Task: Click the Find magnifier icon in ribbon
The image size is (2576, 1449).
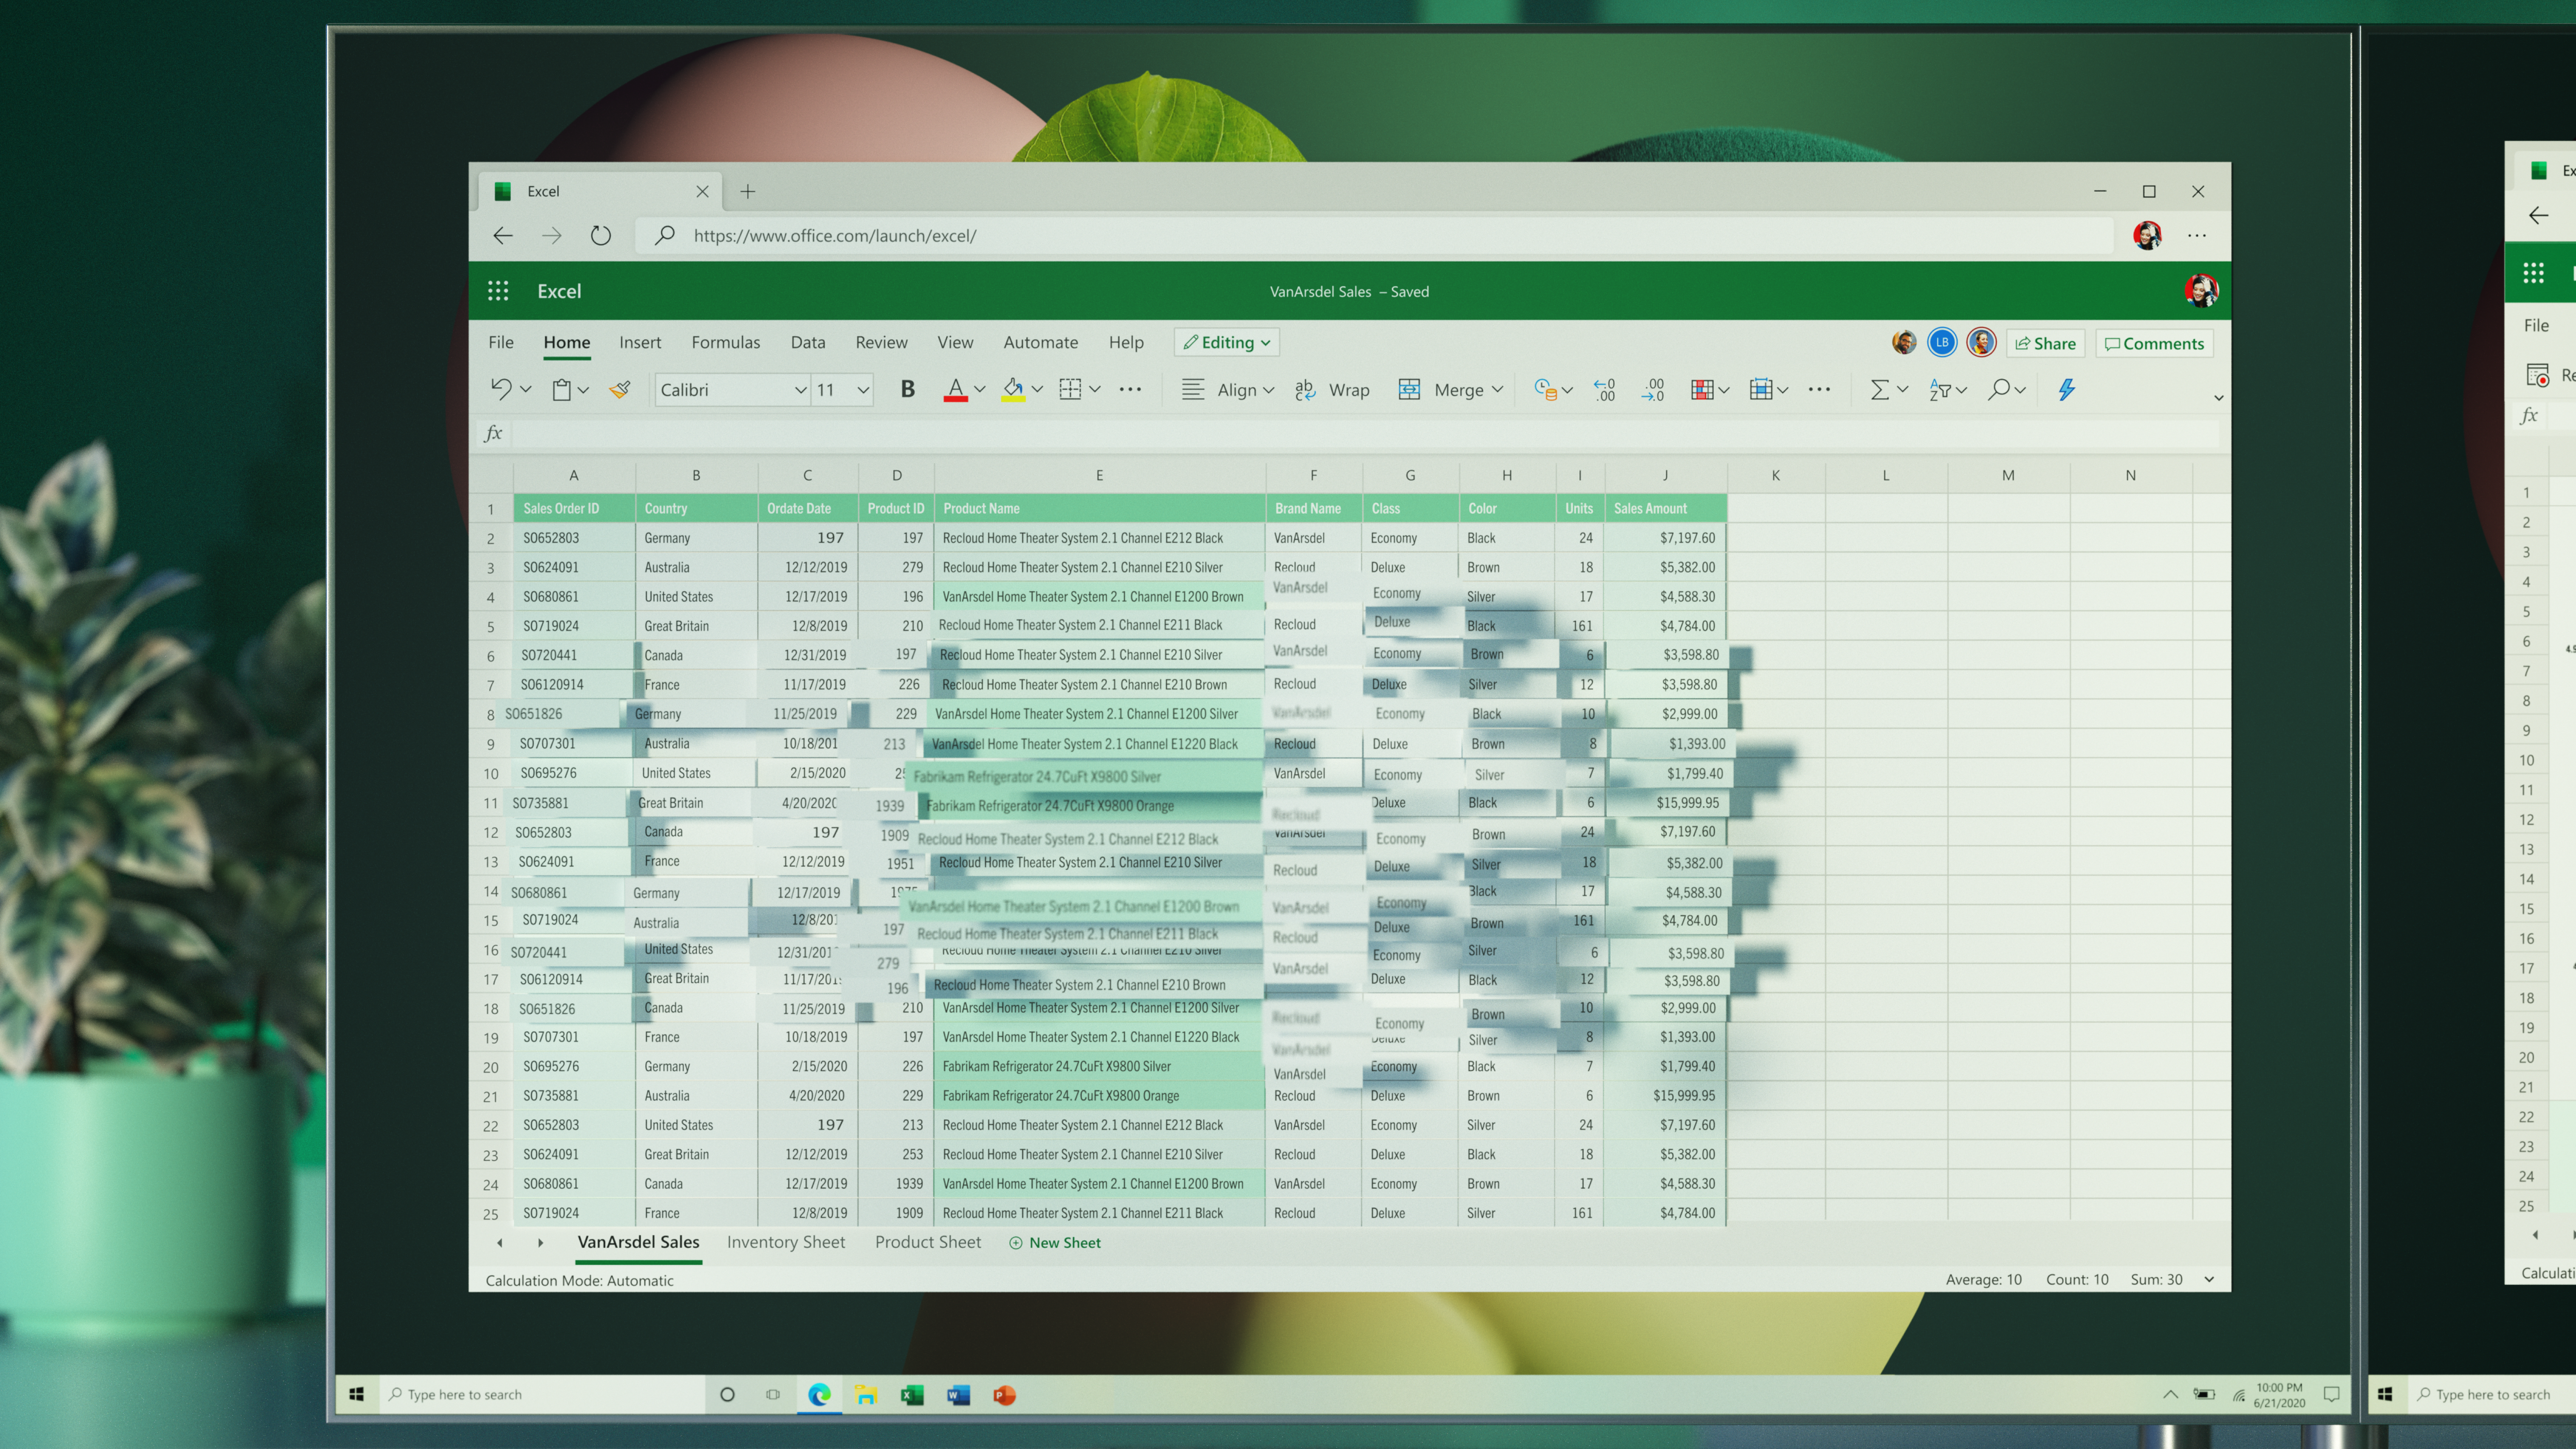Action: (1998, 390)
